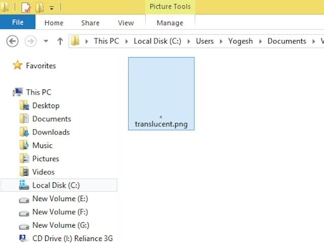
Task: Switch to the View ribbon tab
Action: [x=126, y=23]
